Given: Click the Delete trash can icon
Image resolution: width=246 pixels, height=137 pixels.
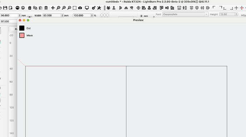Looking at the screenshot, I should tap(46, 8).
